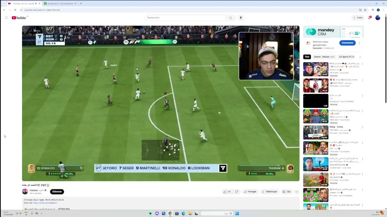387x217 pixels.
Task: Open the YouTube hamburger guide menu
Action: point(6,18)
